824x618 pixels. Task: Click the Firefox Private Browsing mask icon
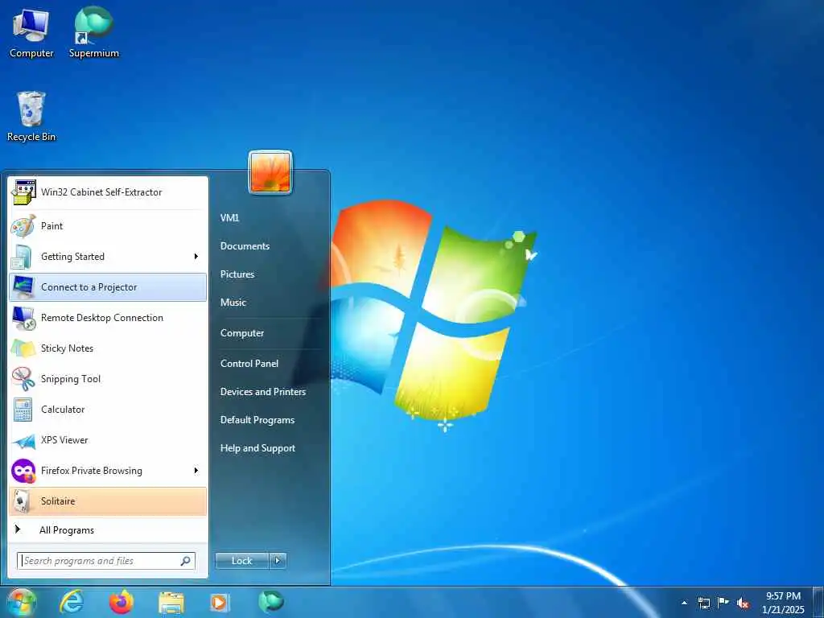tap(23, 471)
